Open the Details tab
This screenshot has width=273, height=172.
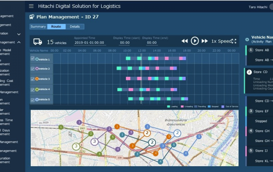pyautogui.click(x=75, y=27)
